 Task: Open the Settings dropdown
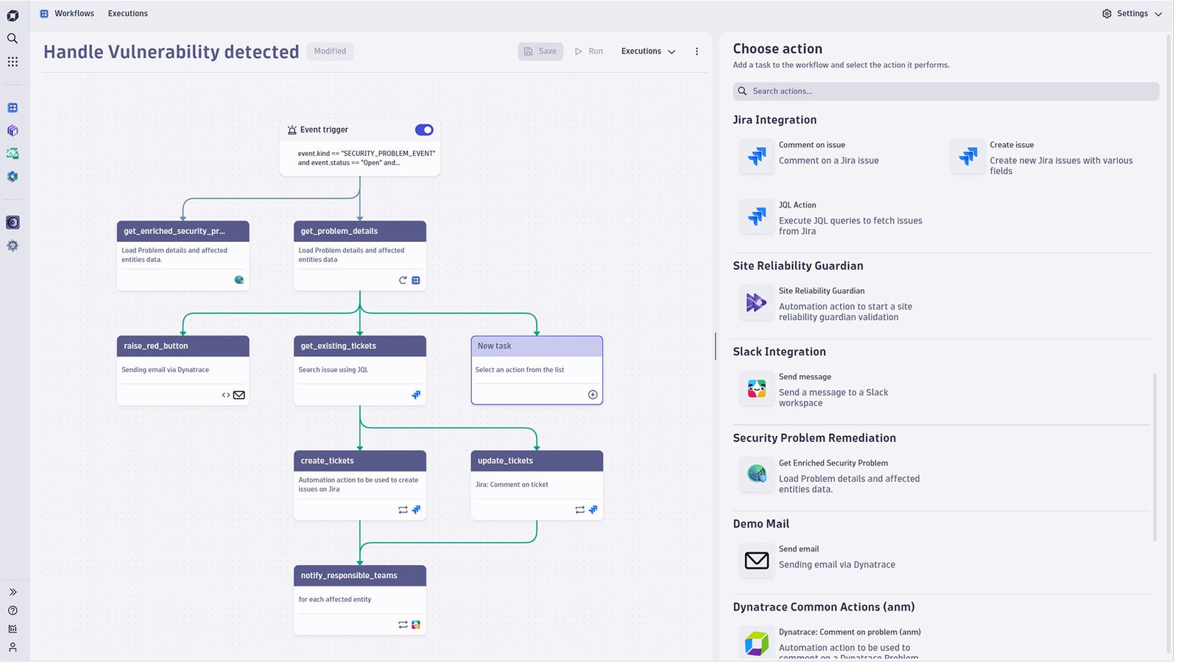point(1132,13)
